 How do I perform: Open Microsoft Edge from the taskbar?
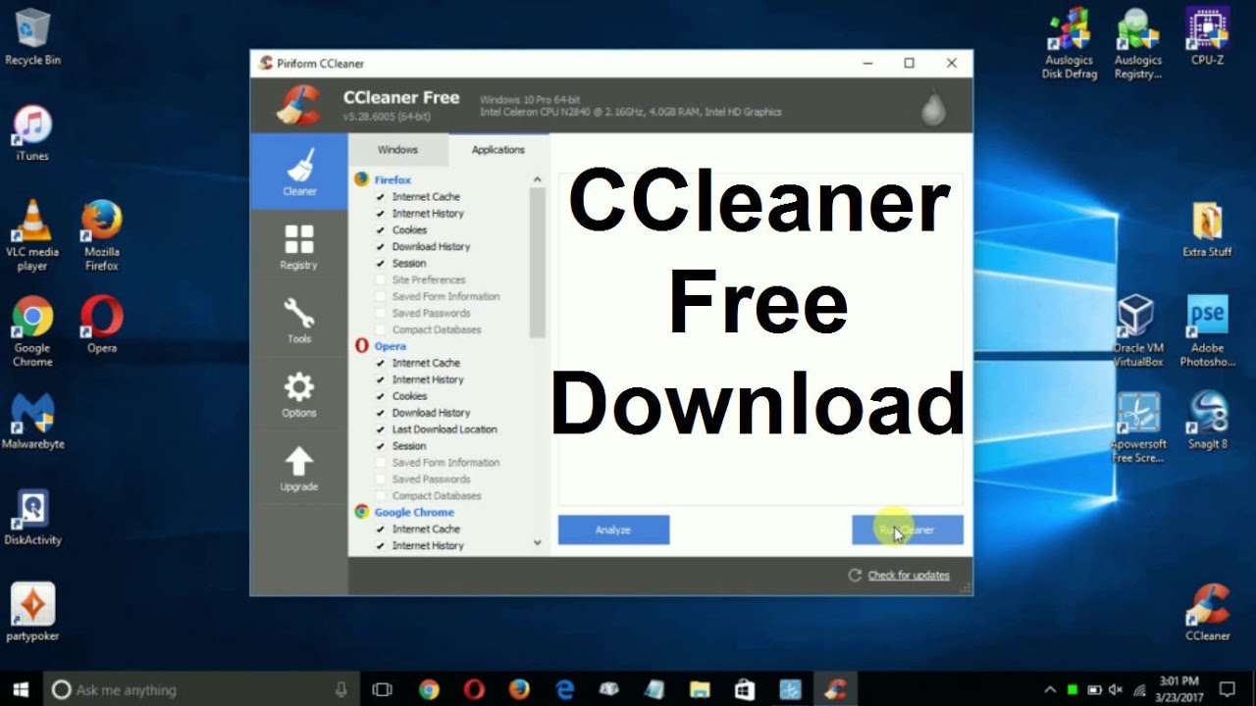tap(565, 689)
